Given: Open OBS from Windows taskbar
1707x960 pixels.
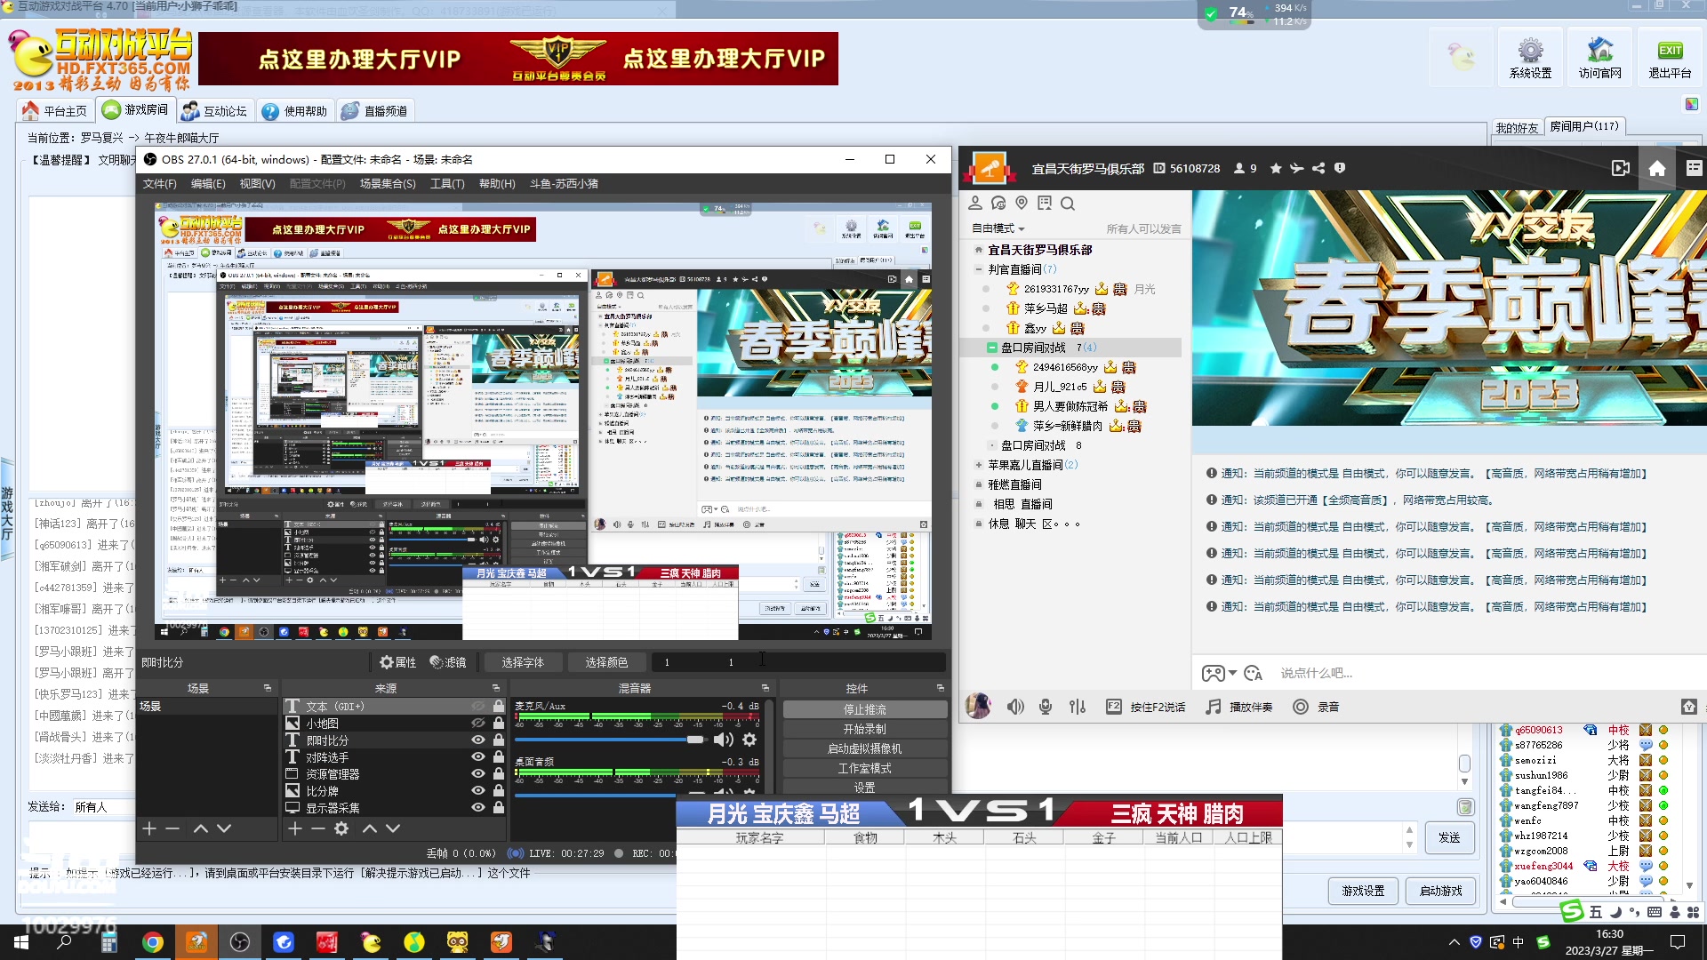Looking at the screenshot, I should (240, 942).
